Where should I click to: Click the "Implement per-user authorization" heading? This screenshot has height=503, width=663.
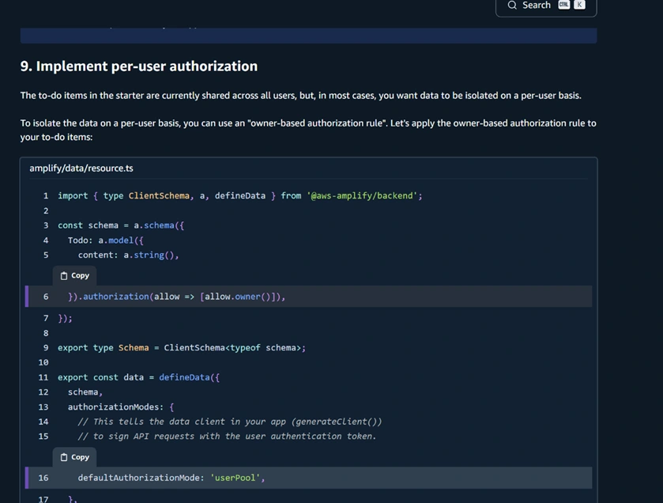point(139,66)
